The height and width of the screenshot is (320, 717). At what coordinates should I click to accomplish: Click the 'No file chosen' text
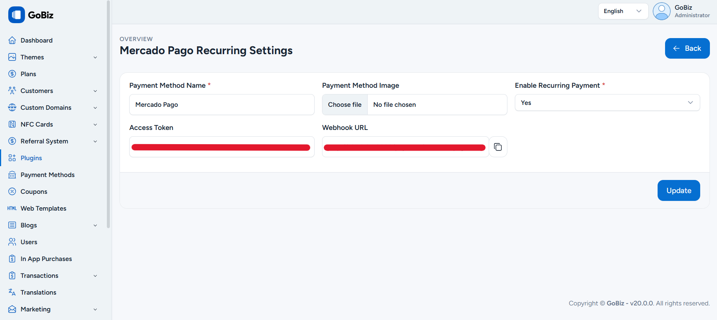(395, 105)
